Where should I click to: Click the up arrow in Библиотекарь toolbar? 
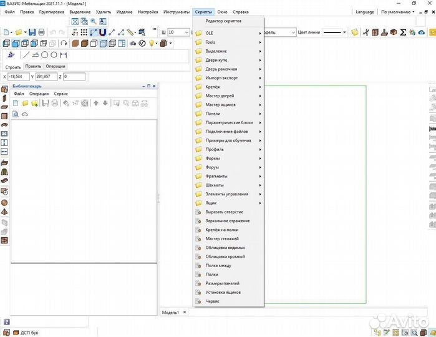coord(96,103)
